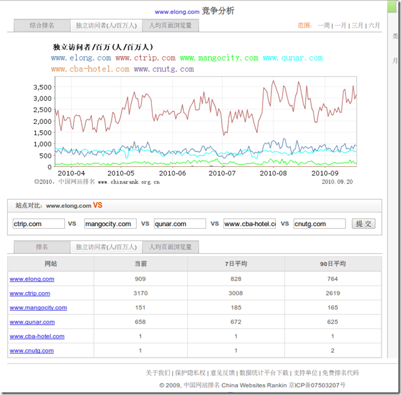
Task: Click the 7日平均 column header
Action: pyautogui.click(x=236, y=264)
